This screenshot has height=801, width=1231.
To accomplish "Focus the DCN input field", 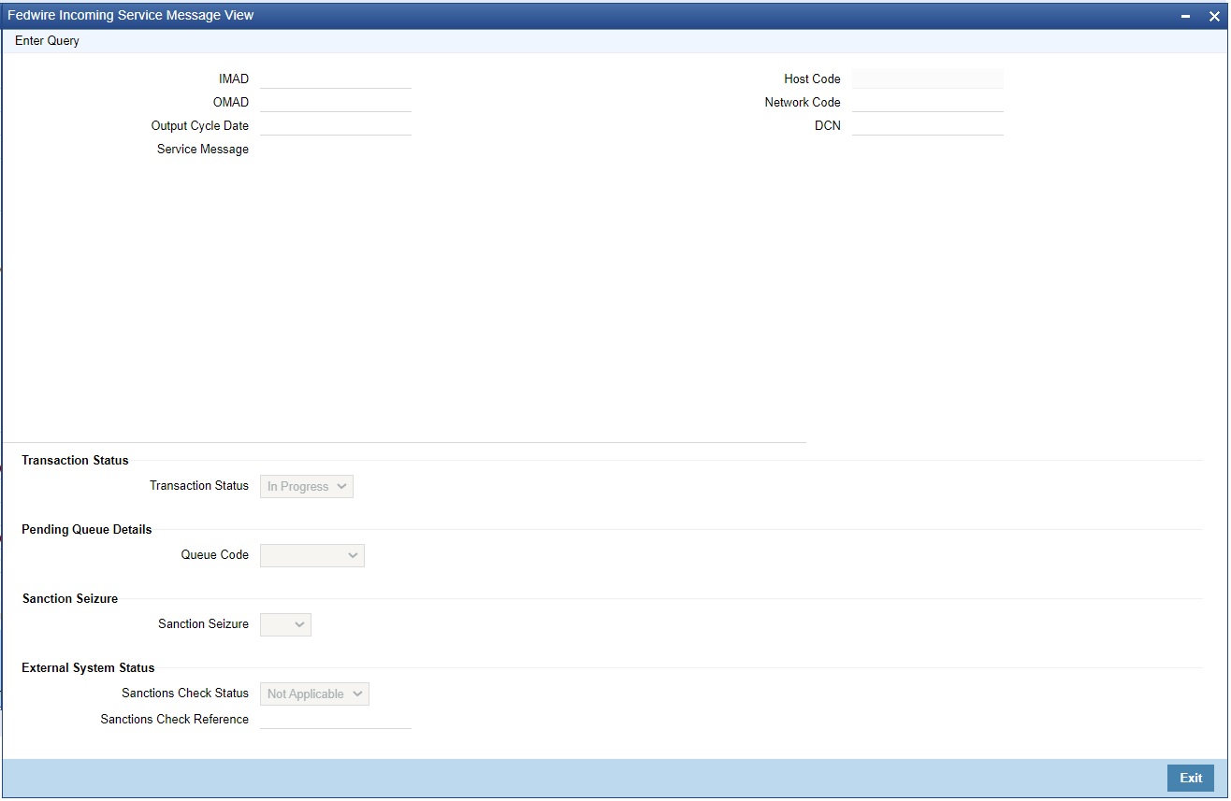I will (928, 126).
